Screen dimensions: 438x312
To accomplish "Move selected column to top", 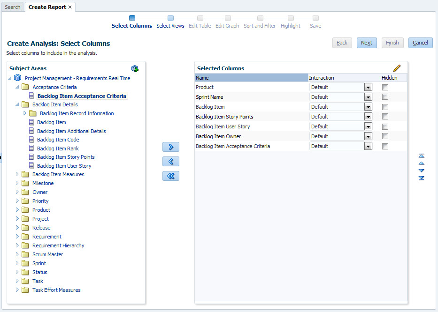I will tap(421, 156).
